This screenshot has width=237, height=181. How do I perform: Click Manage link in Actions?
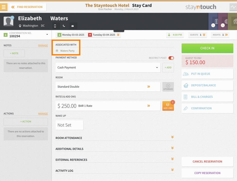tap(43, 113)
